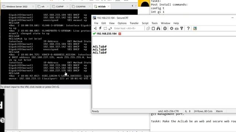Open the Help menu
The width and height of the screenshot is (236, 132).
tap(176, 23)
